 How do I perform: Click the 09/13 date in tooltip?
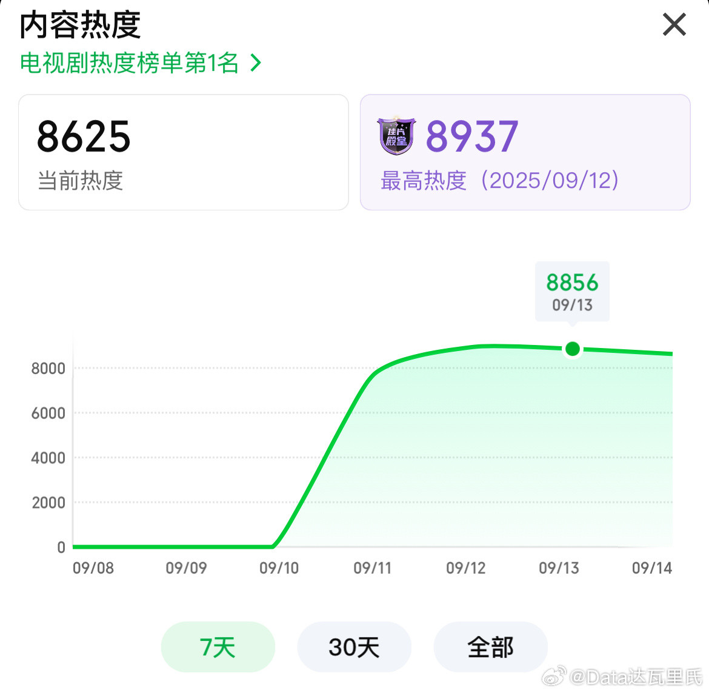(572, 306)
